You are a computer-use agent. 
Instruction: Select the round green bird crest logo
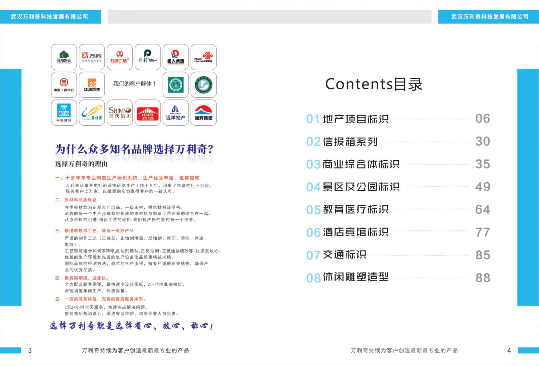[204, 85]
